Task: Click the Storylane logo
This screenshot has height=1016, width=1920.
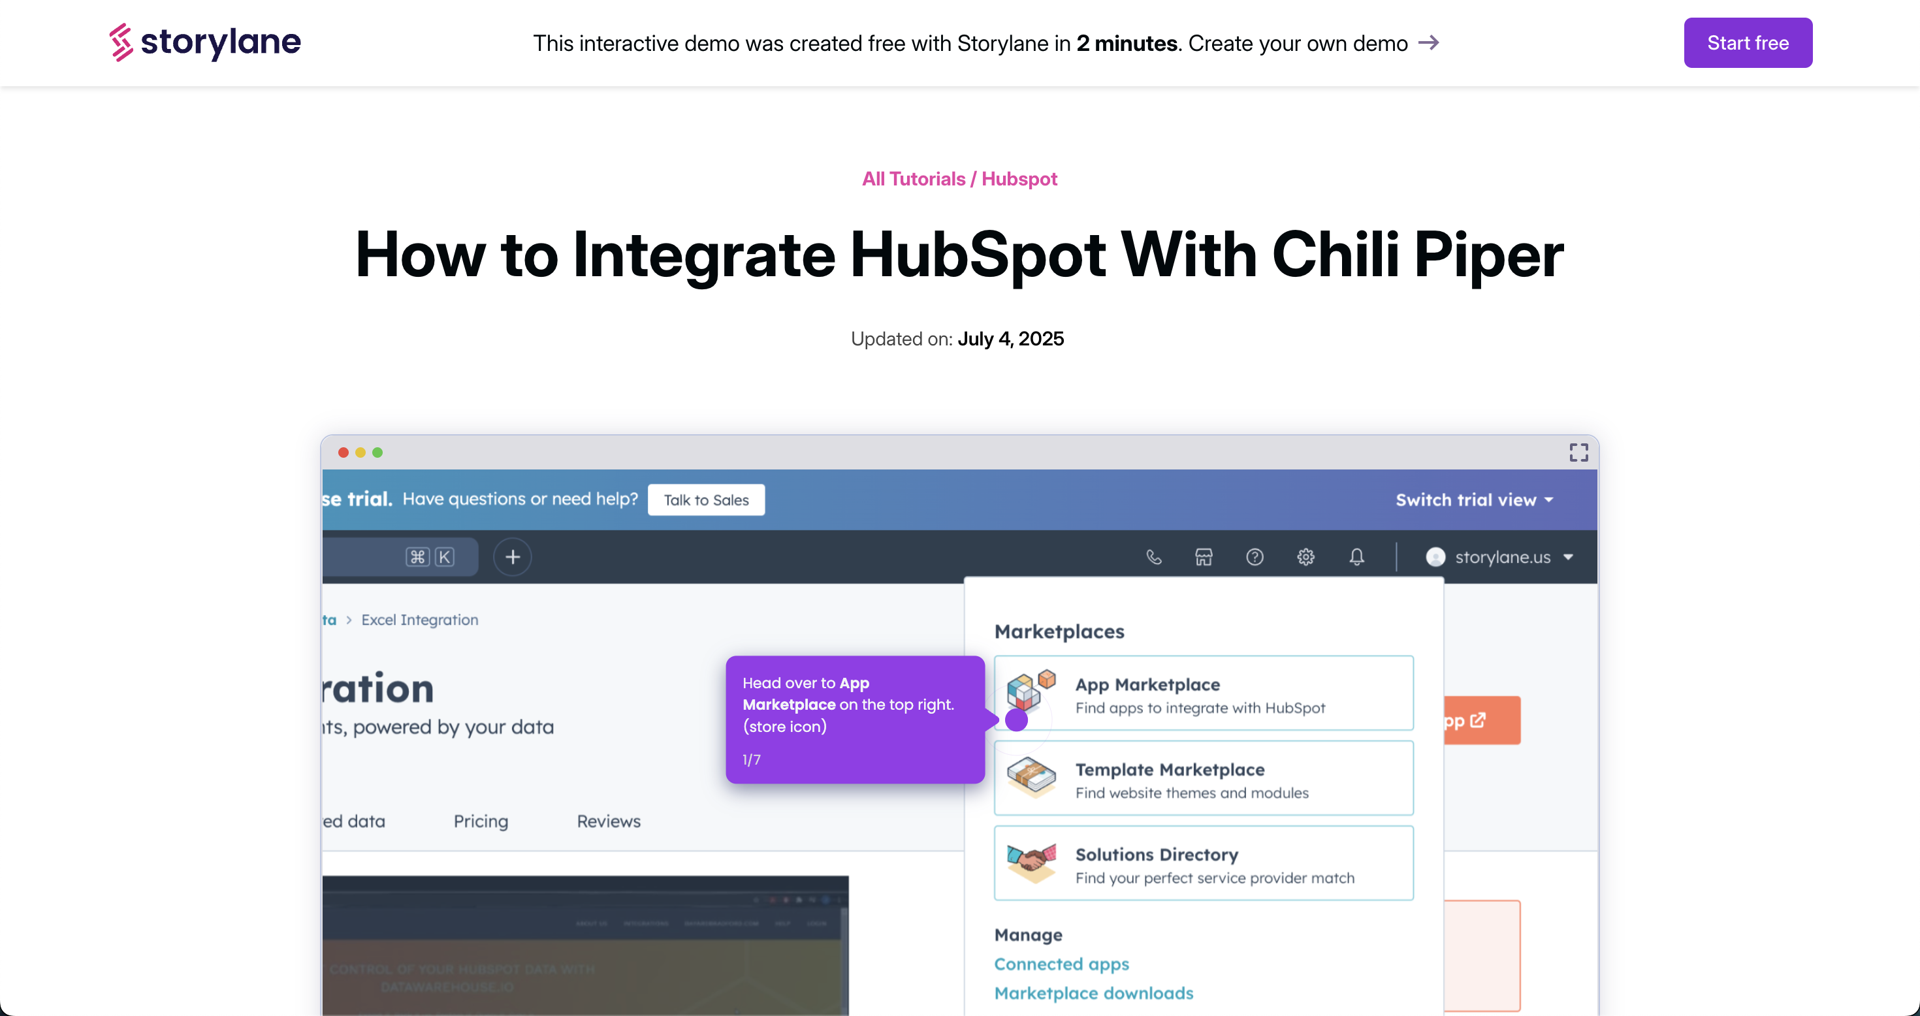Action: pyautogui.click(x=205, y=42)
